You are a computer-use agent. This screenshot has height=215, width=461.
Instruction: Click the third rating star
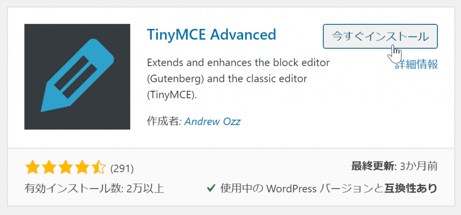(65, 168)
